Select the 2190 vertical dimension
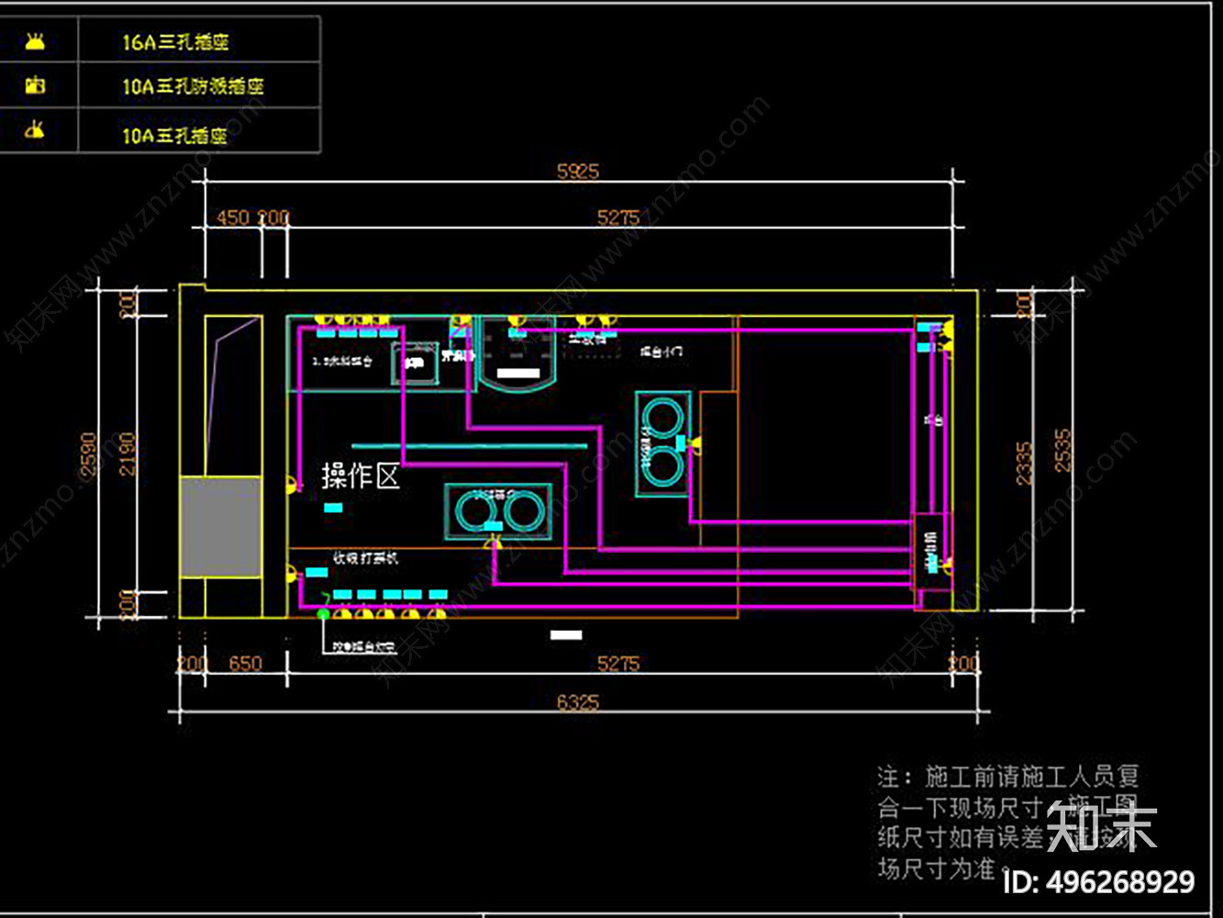The image size is (1223, 918). point(128,453)
